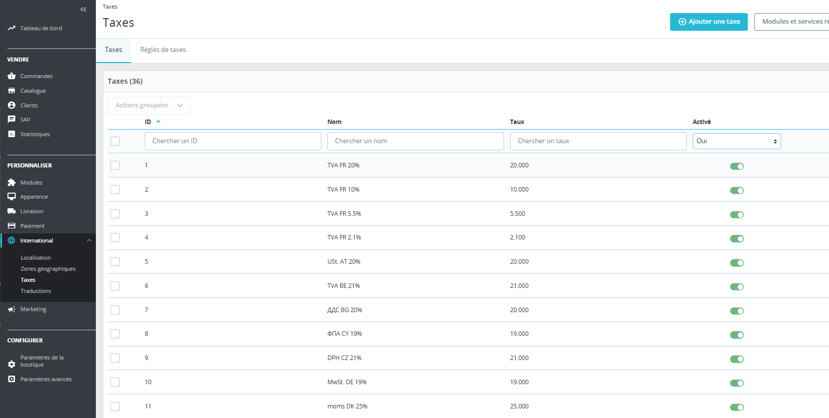Open SAV chat bubble icon
Viewport: 829px width, 418px height.
click(x=12, y=120)
